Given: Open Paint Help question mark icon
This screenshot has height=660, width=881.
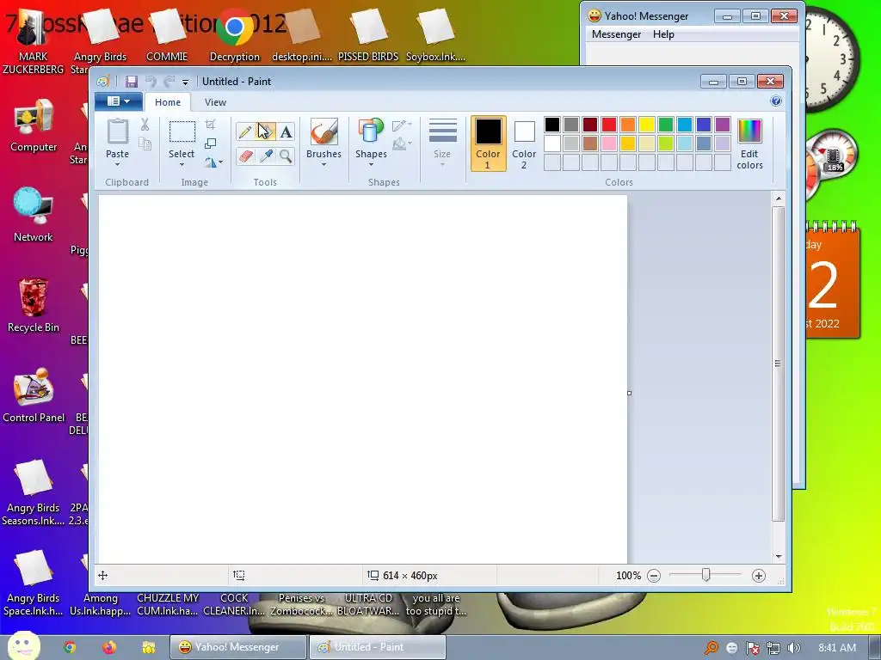Looking at the screenshot, I should click(x=776, y=101).
